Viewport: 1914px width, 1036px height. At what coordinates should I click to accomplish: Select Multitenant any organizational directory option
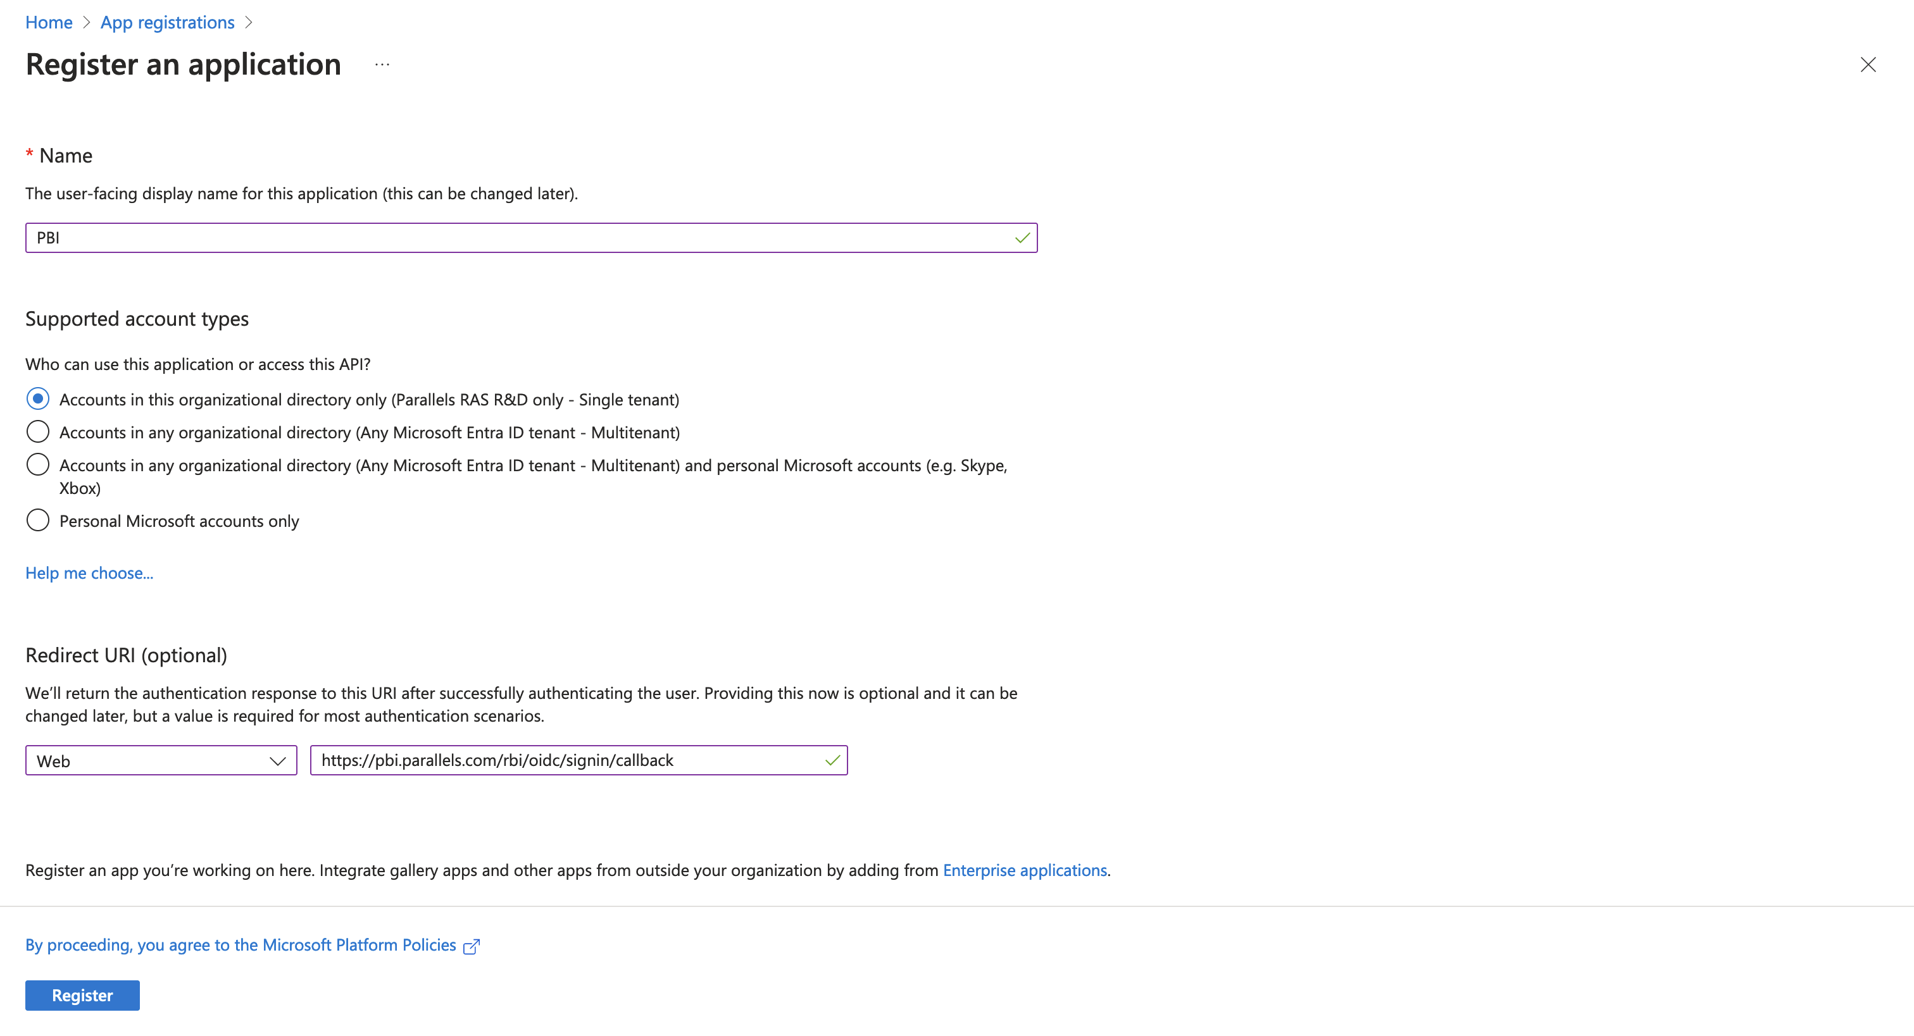point(38,431)
